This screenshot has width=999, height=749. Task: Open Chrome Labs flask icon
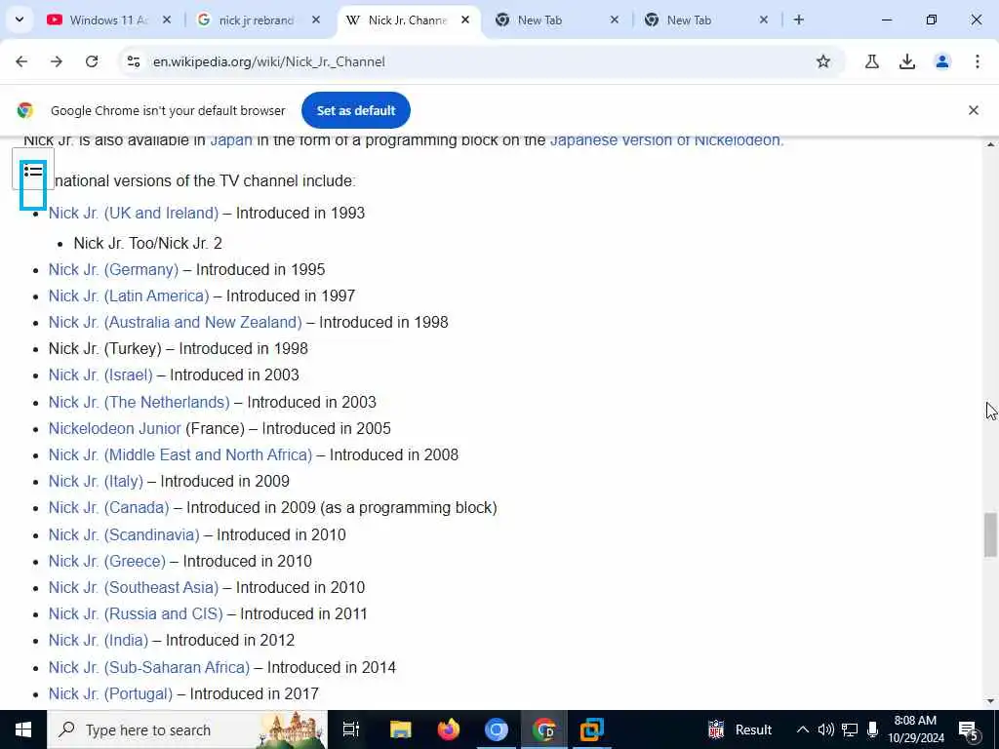(x=872, y=61)
